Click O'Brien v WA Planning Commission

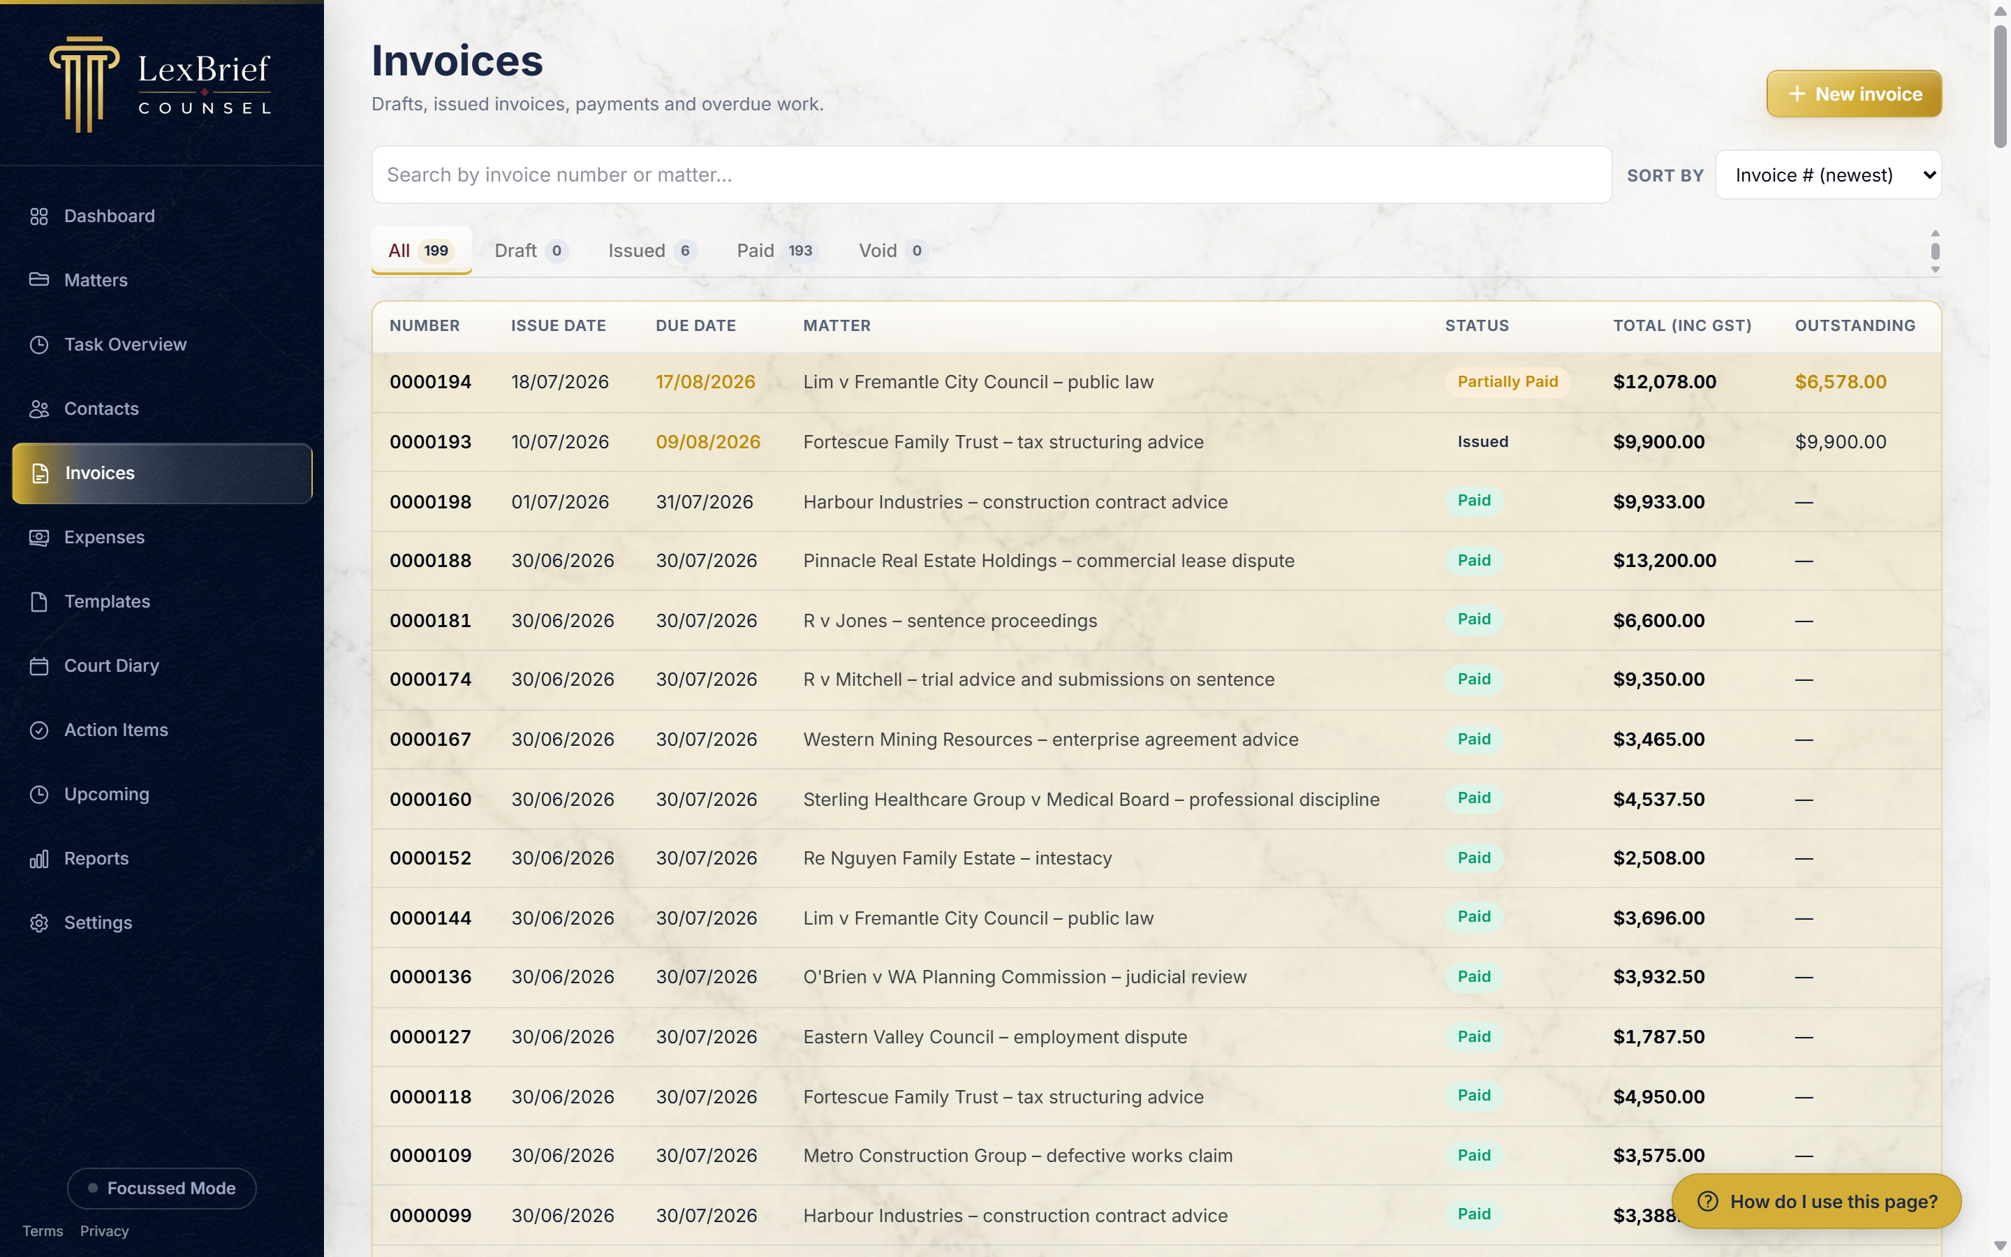click(x=1024, y=978)
